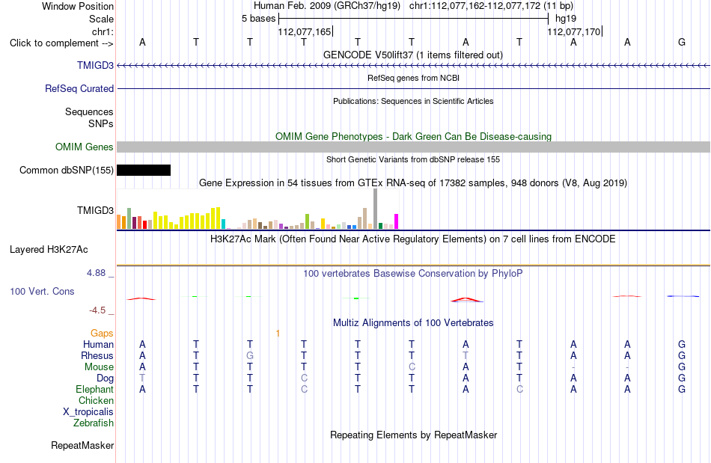Image resolution: width=711 pixels, height=463 pixels.
Task: Open the 'RefSeq genes from NCBI' title
Action: [x=413, y=78]
